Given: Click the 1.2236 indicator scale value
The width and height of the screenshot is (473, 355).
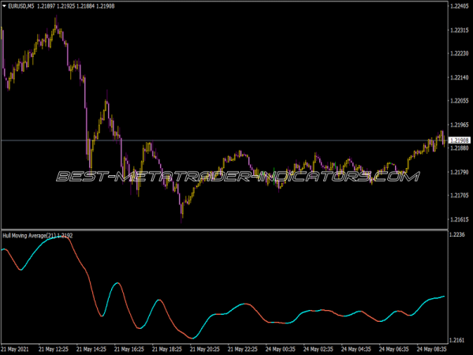Looking at the screenshot, I should pos(456,235).
